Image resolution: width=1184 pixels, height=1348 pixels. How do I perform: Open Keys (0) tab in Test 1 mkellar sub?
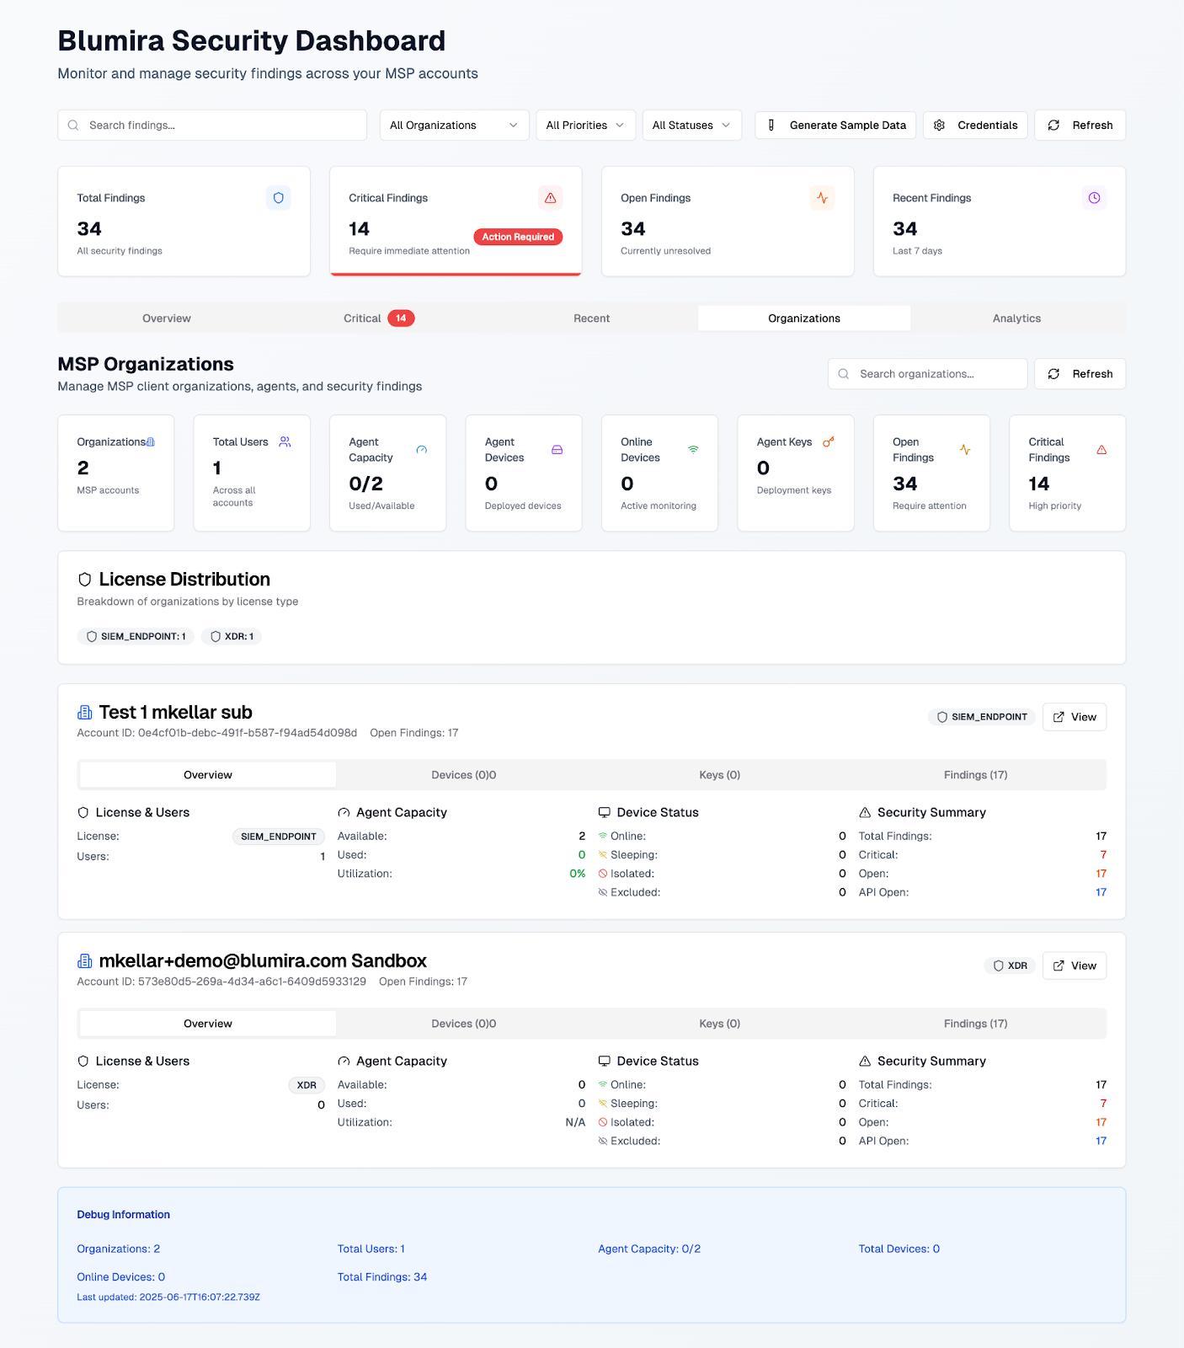pyautogui.click(x=720, y=775)
